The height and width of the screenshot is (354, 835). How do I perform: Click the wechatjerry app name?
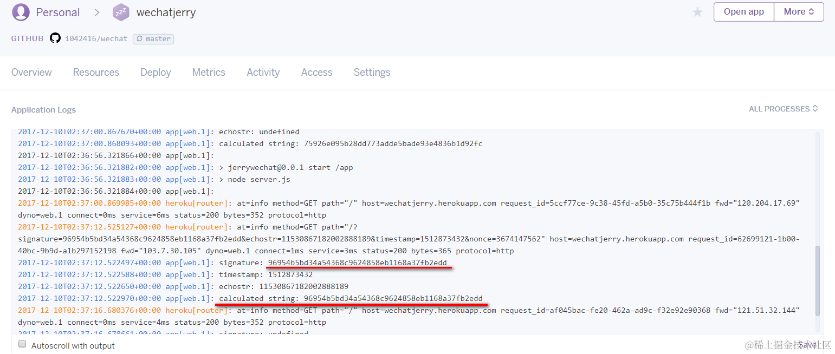[166, 12]
